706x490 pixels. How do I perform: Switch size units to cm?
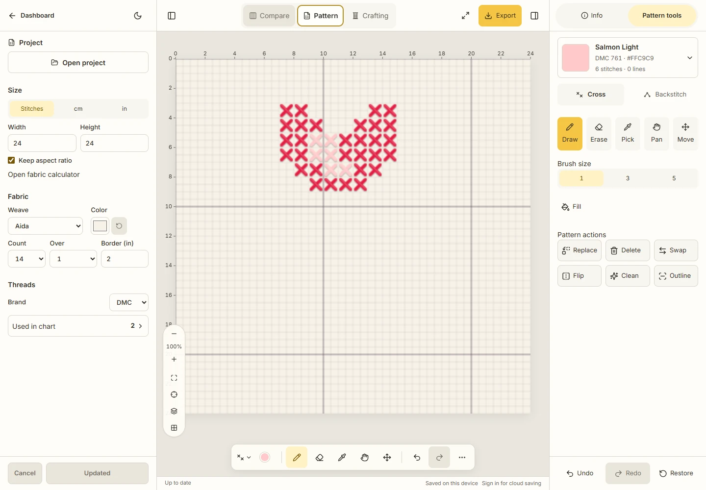click(78, 109)
